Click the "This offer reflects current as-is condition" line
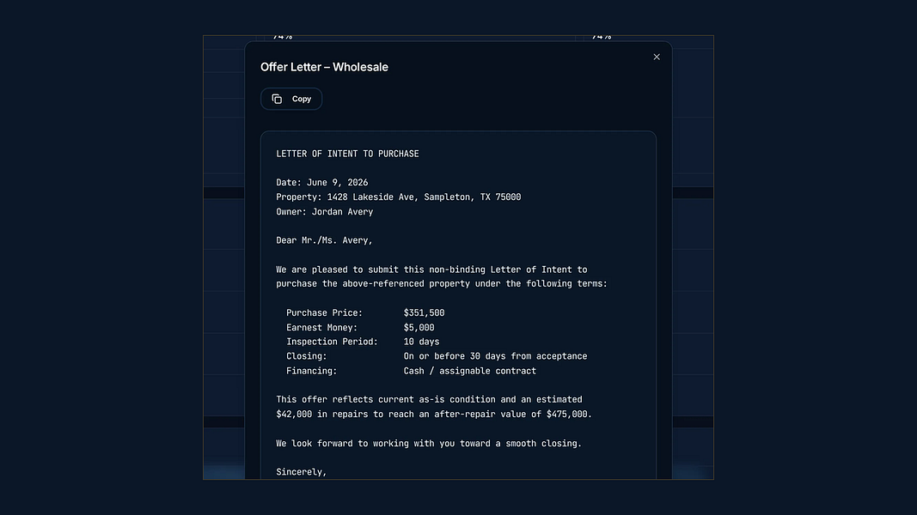Screen dimensions: 917x515 (429, 399)
